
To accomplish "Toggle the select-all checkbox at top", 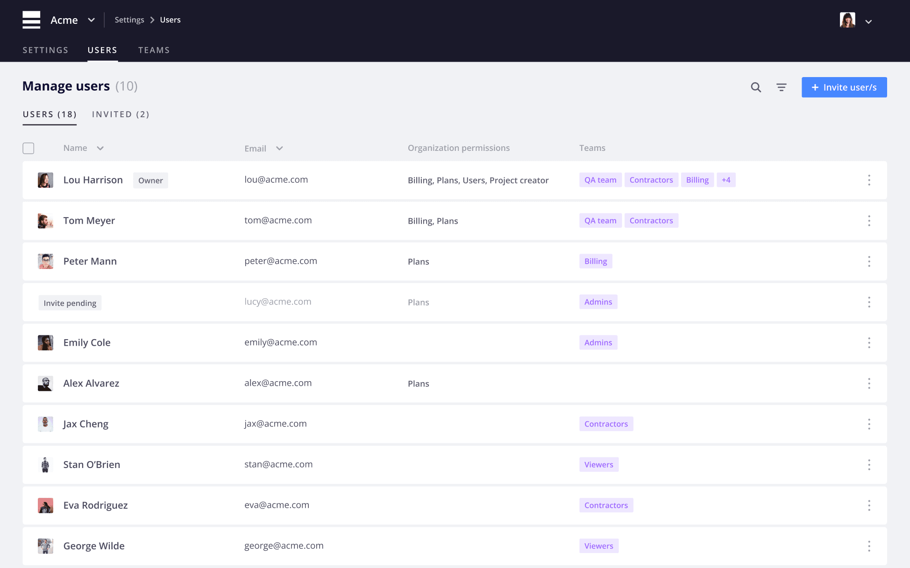I will click(x=29, y=147).
